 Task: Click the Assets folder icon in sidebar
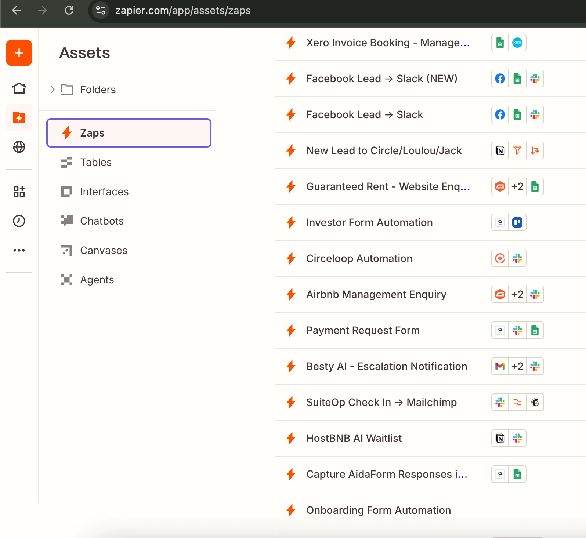(x=19, y=117)
